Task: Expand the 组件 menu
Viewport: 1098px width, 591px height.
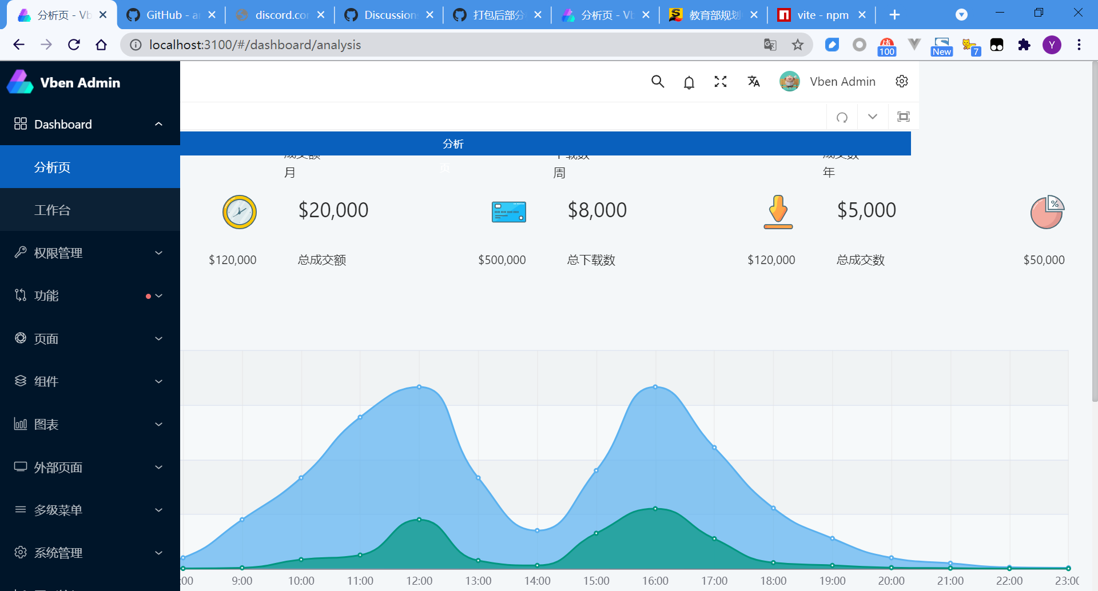Action: pyautogui.click(x=90, y=381)
